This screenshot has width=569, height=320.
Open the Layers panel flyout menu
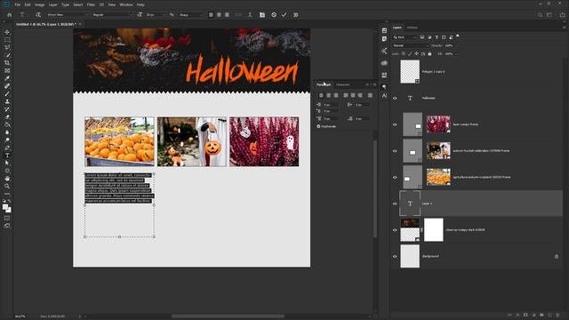564,28
